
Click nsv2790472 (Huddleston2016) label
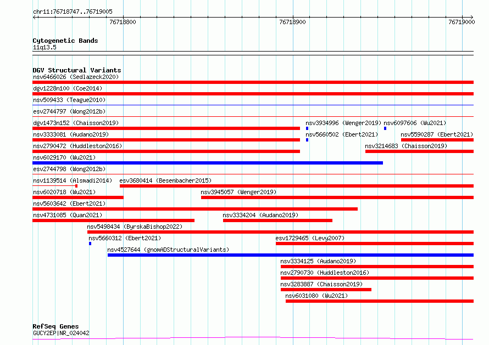coord(77,146)
